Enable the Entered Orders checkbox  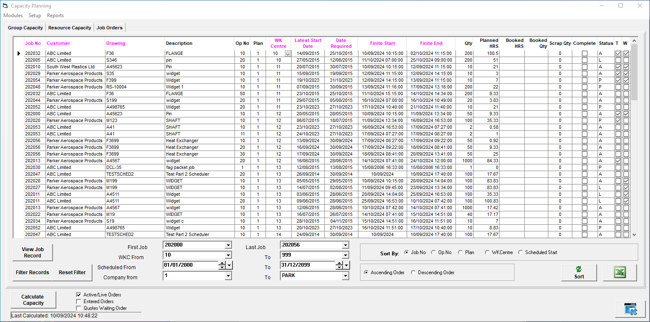(x=79, y=301)
